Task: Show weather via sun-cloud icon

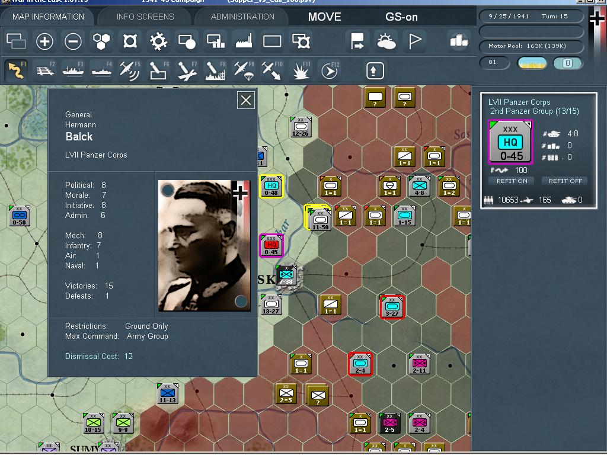Action: click(x=386, y=41)
